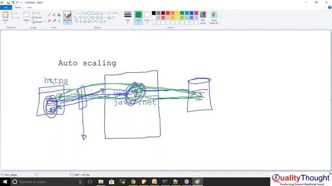Choose the Rounded rectangle shape

coord(93,13)
